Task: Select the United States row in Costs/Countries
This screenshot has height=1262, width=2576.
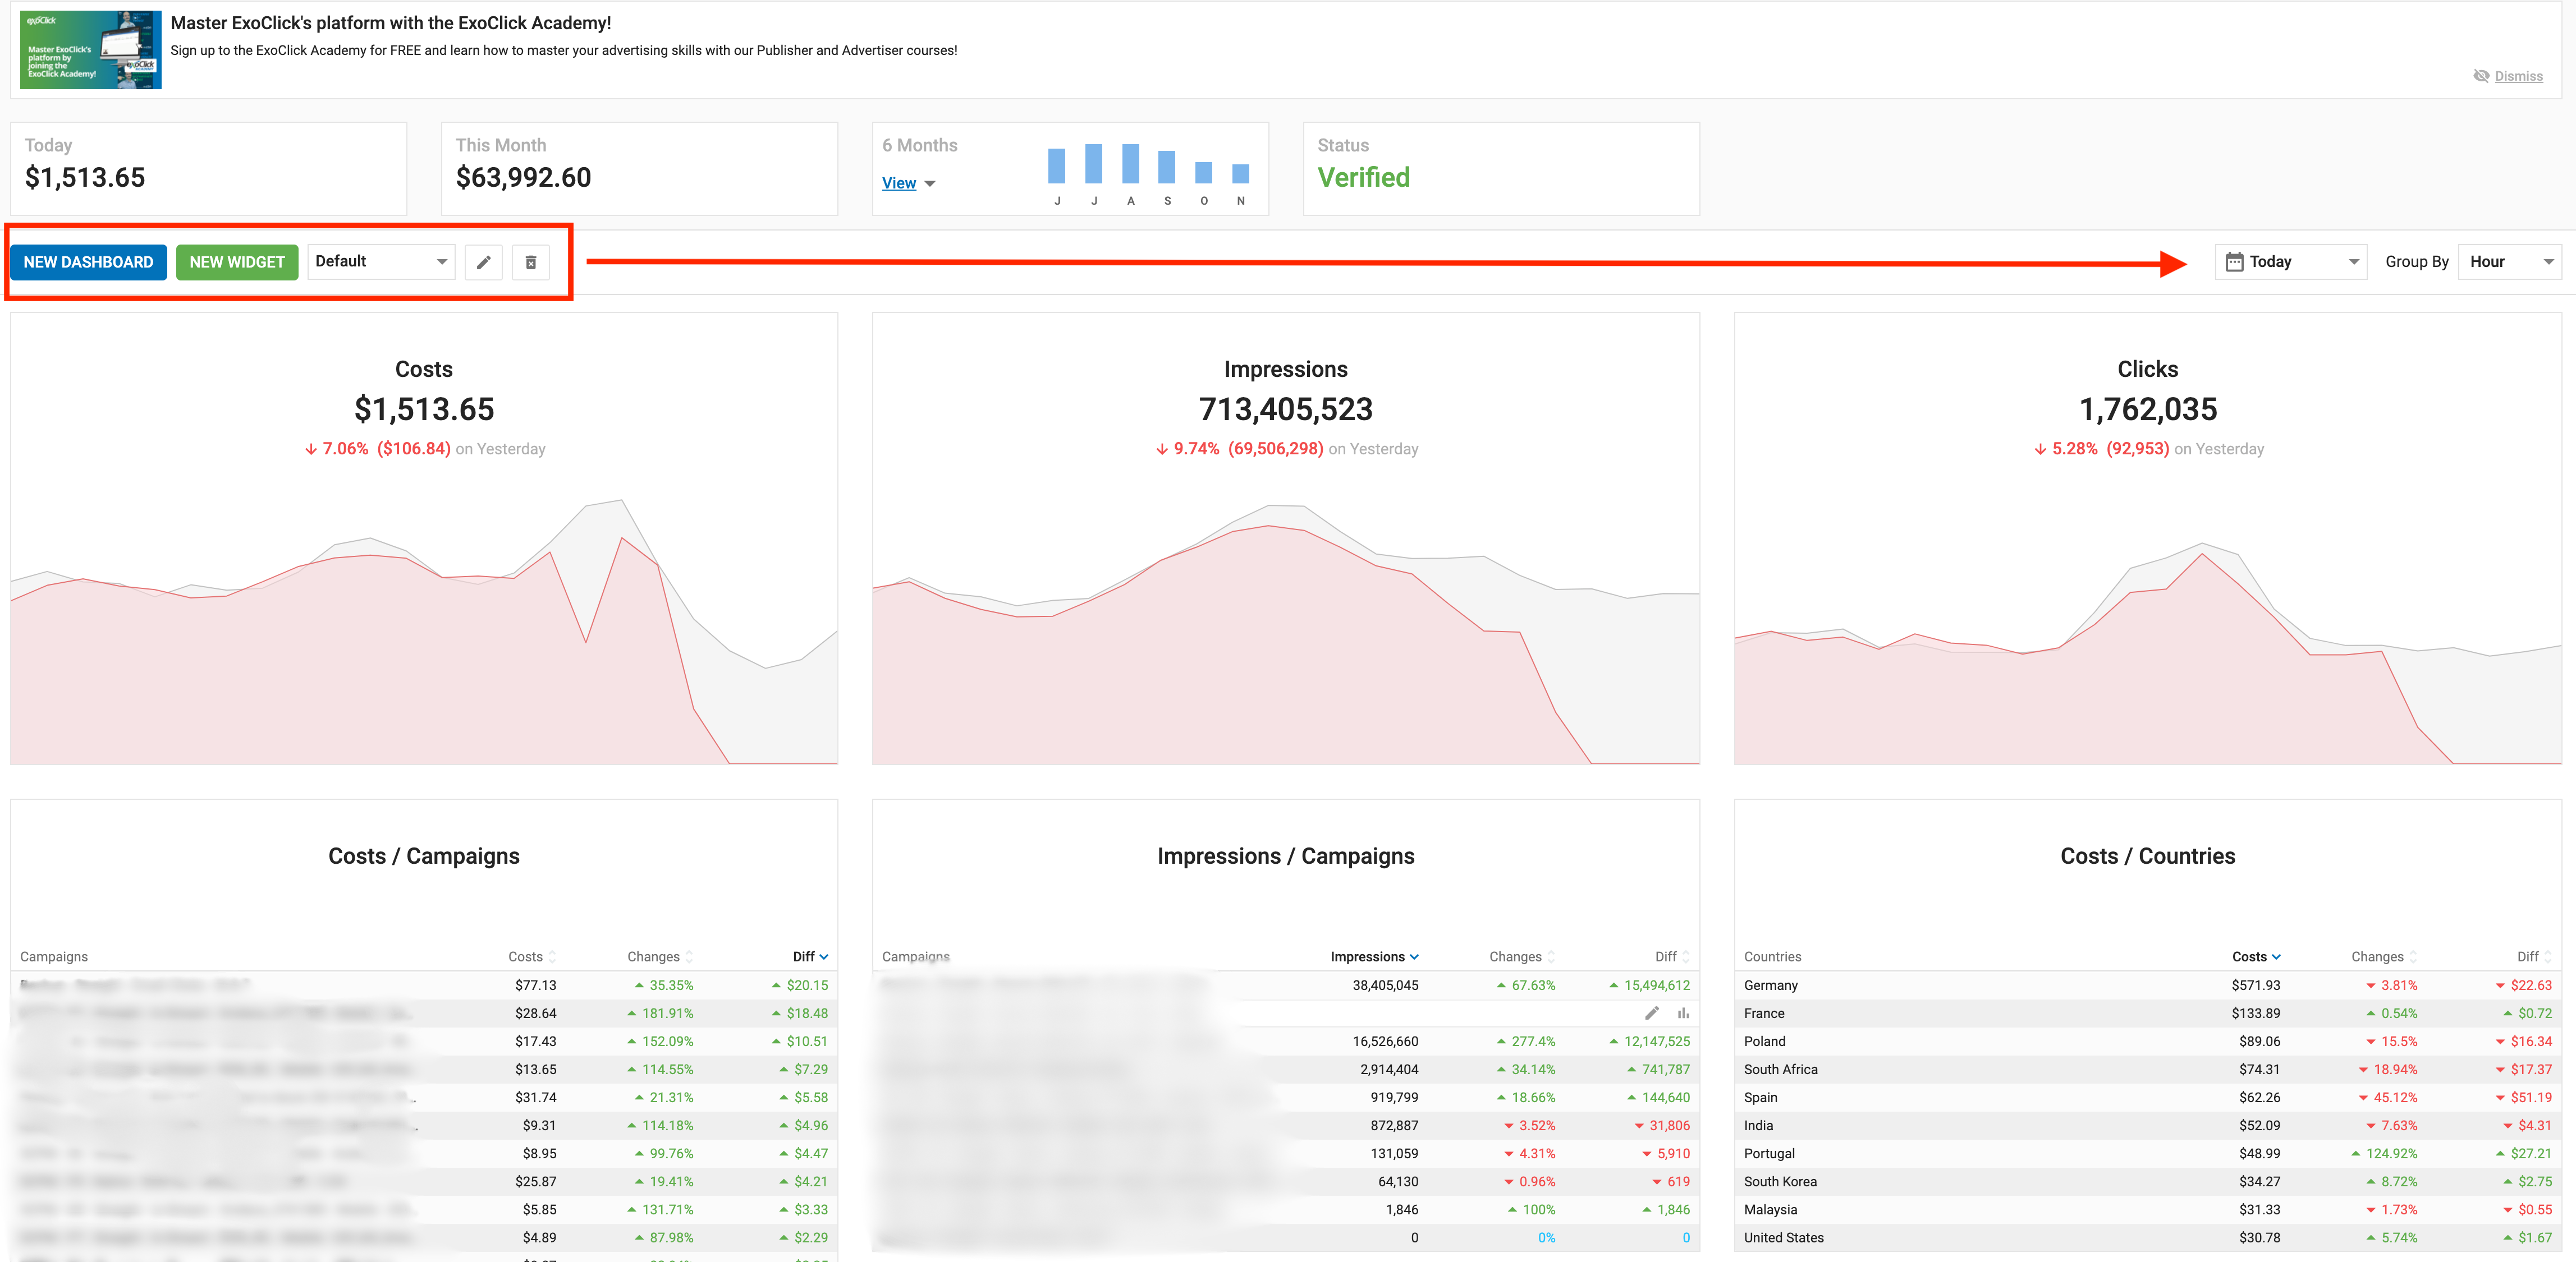Action: [x=1784, y=1237]
